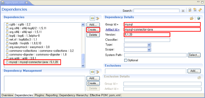Click the Classifier input field
The height and width of the screenshot is (98, 205).
pyautogui.click(x=147, y=40)
